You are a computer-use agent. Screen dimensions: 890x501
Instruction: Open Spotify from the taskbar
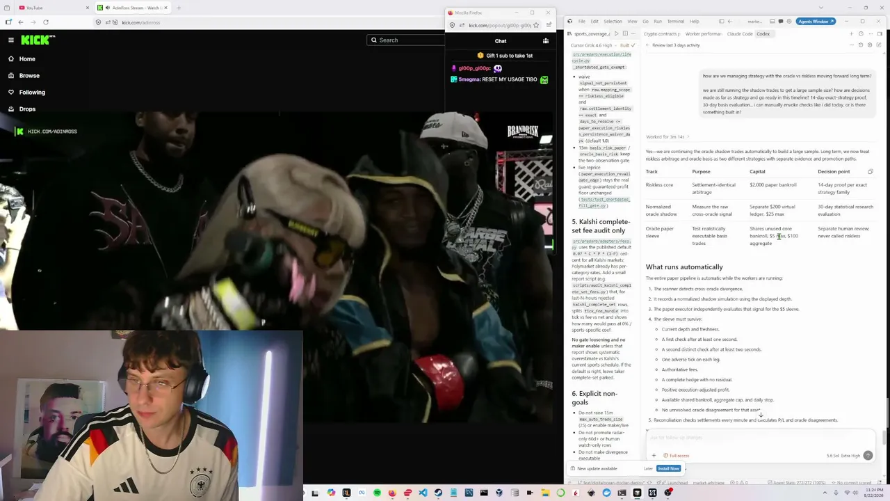tap(377, 493)
